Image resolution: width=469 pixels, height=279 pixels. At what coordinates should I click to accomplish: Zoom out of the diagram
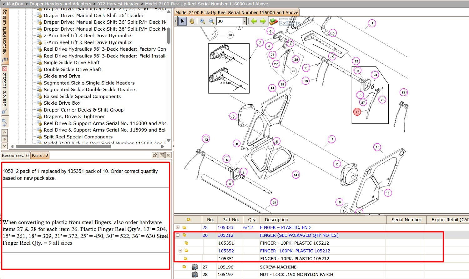(x=211, y=21)
